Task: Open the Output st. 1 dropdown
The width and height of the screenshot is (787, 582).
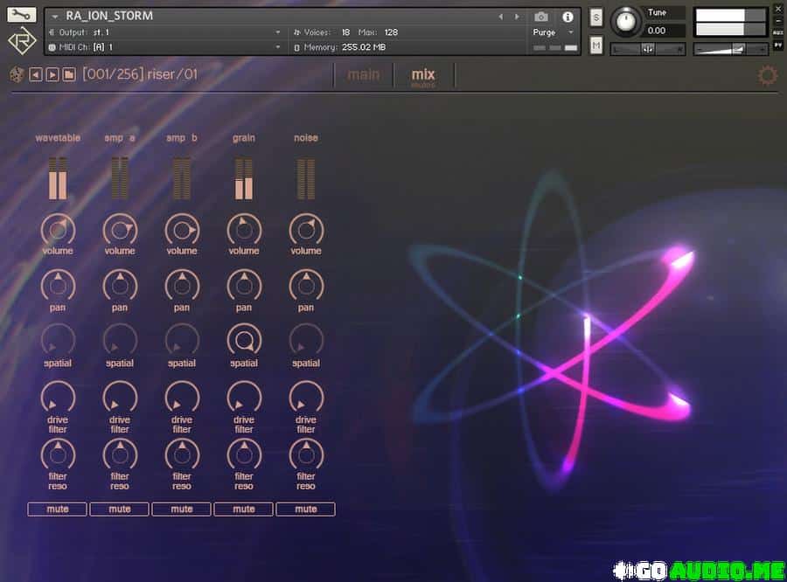Action: [277, 32]
